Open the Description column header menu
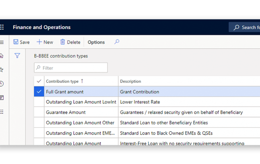This screenshot has width=260, height=164. pyautogui.click(x=130, y=81)
